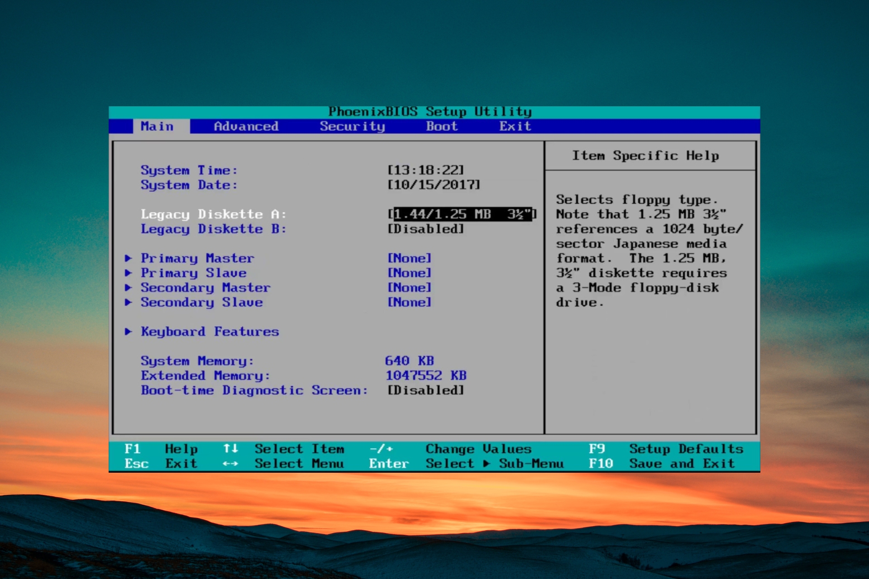
Task: Click the -/+ Change Values hint
Action: [x=450, y=449]
